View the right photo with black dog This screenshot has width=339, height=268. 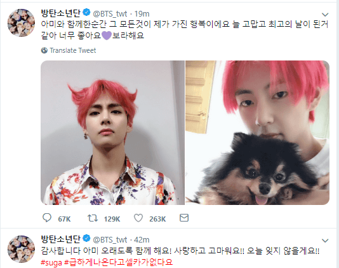(258, 132)
